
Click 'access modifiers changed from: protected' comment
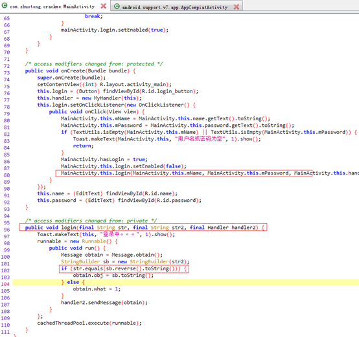point(94,64)
